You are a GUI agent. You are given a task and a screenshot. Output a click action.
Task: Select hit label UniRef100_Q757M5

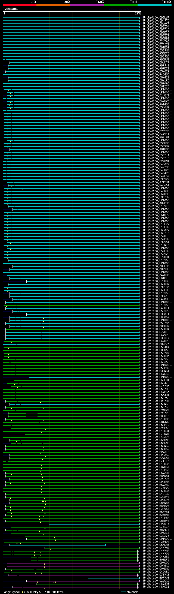156,386
